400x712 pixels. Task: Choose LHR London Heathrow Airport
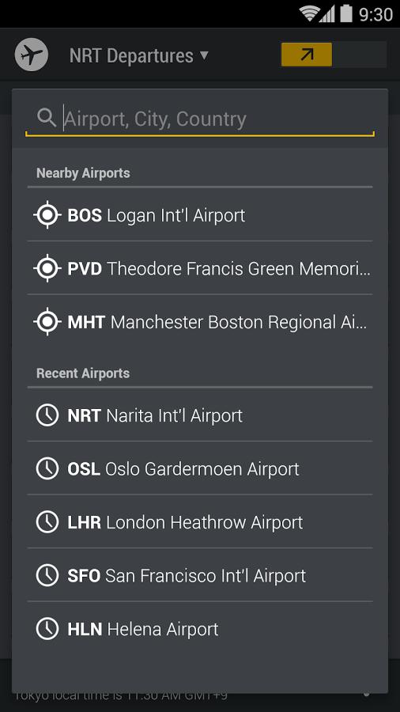click(200, 522)
